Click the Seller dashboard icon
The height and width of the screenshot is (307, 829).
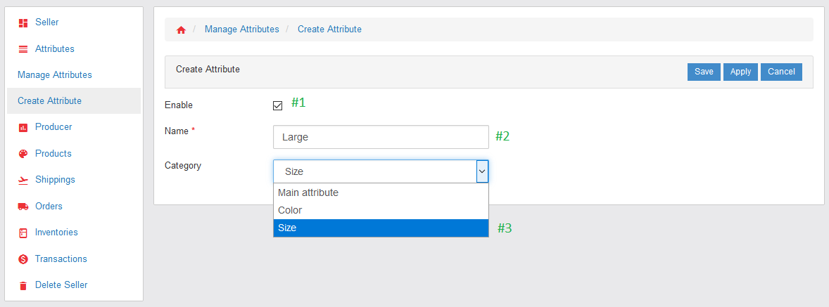point(23,22)
